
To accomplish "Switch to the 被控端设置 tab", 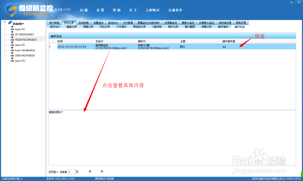I will [225, 23].
